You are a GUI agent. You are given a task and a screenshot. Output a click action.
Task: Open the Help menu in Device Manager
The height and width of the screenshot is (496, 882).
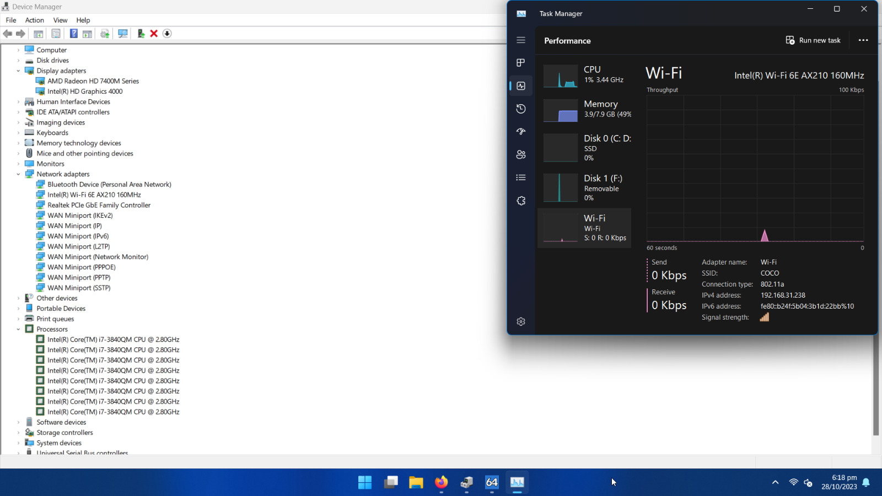83,20
